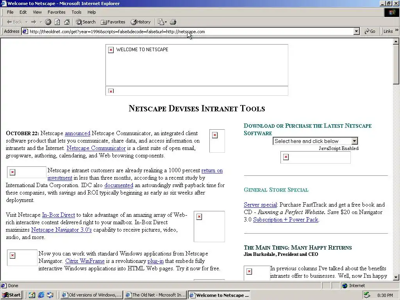400x300 pixels.
Task: Click the Print toolbar icon
Action: pyautogui.click(x=173, y=22)
